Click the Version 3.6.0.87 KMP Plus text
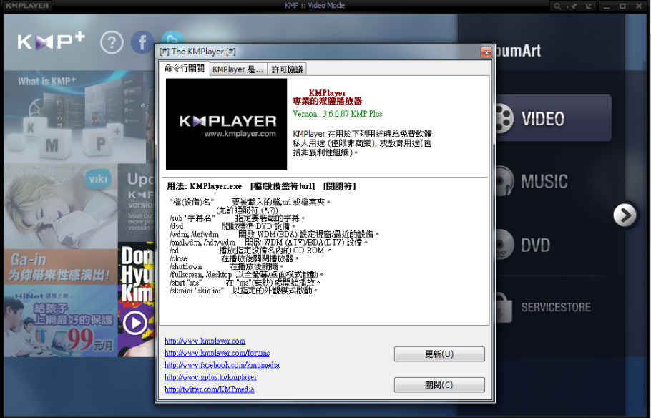 pos(337,114)
